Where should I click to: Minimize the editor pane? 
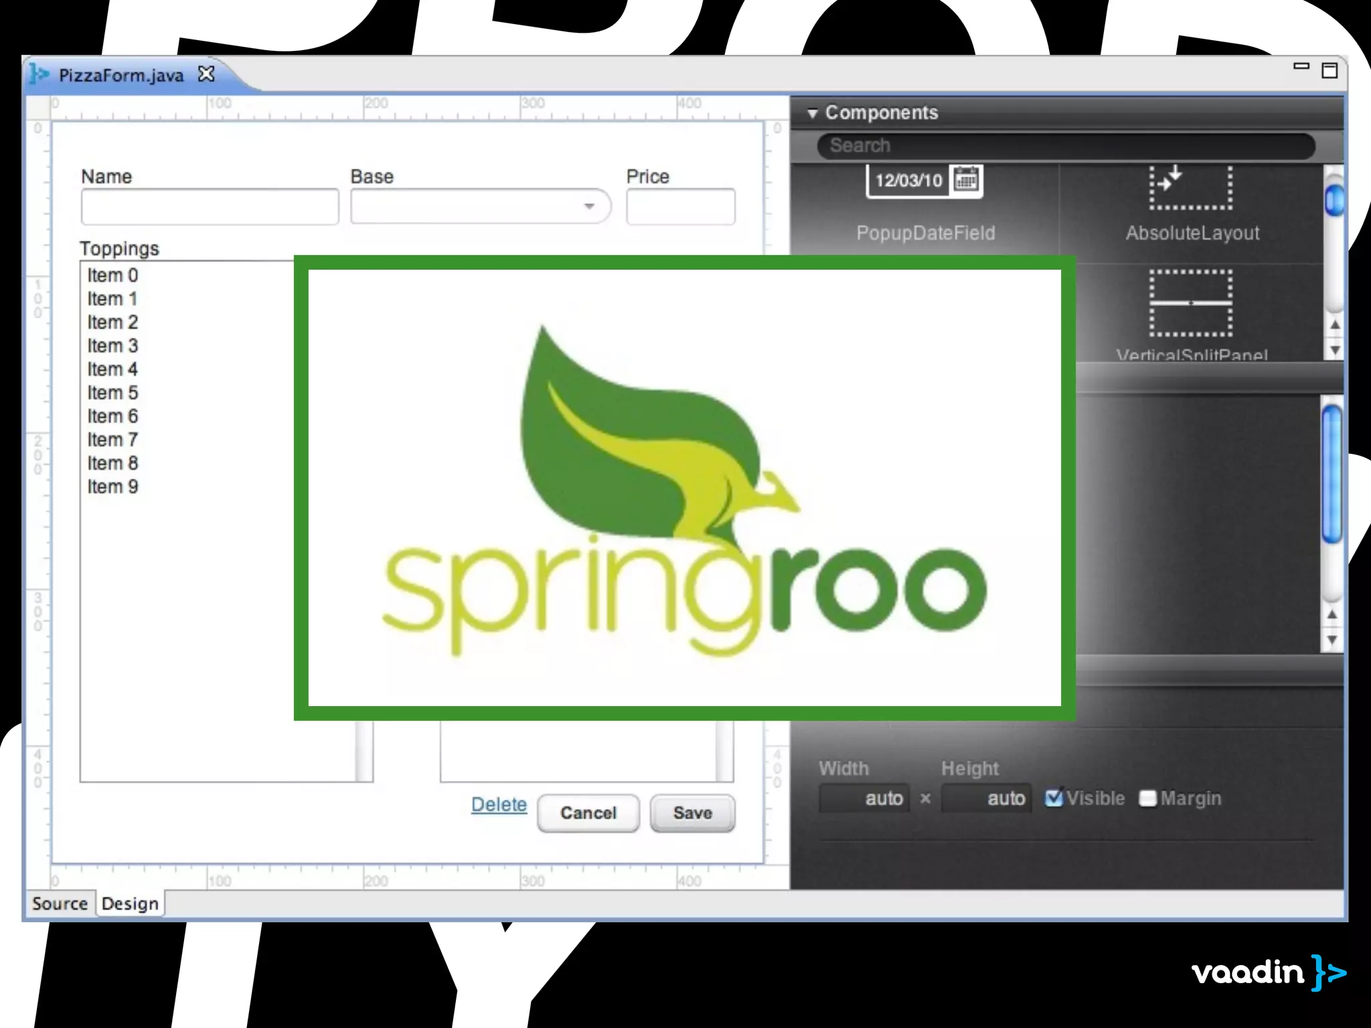(1301, 66)
